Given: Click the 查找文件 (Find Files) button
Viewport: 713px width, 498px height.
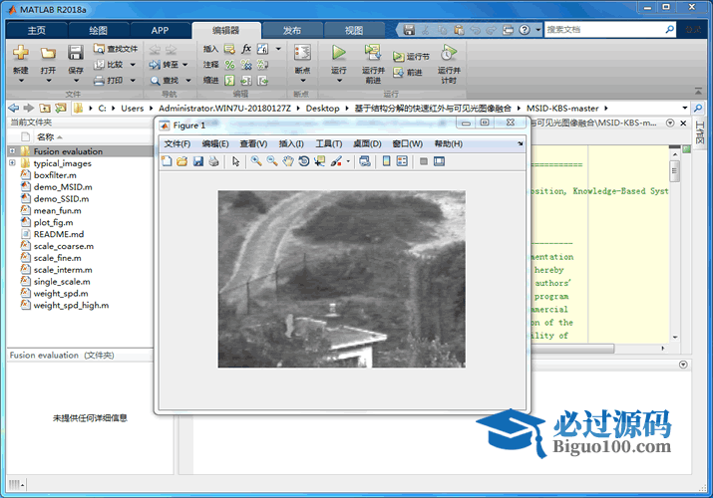Looking at the screenshot, I should 118,48.
